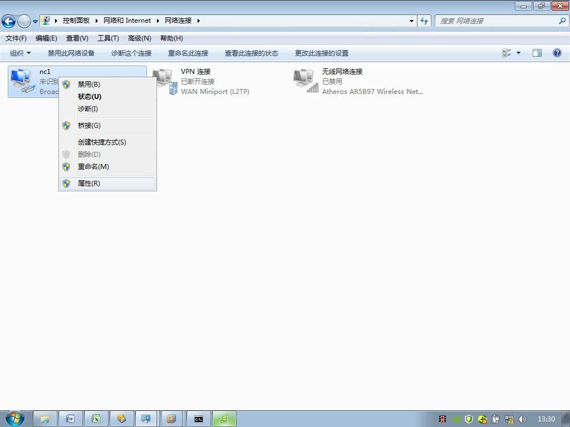Expand the arrow after 网络连接 breadcrumb
The height and width of the screenshot is (427, 570).
199,21
